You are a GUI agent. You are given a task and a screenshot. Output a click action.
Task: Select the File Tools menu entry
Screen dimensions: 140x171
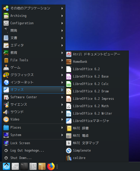click(x=33, y=60)
